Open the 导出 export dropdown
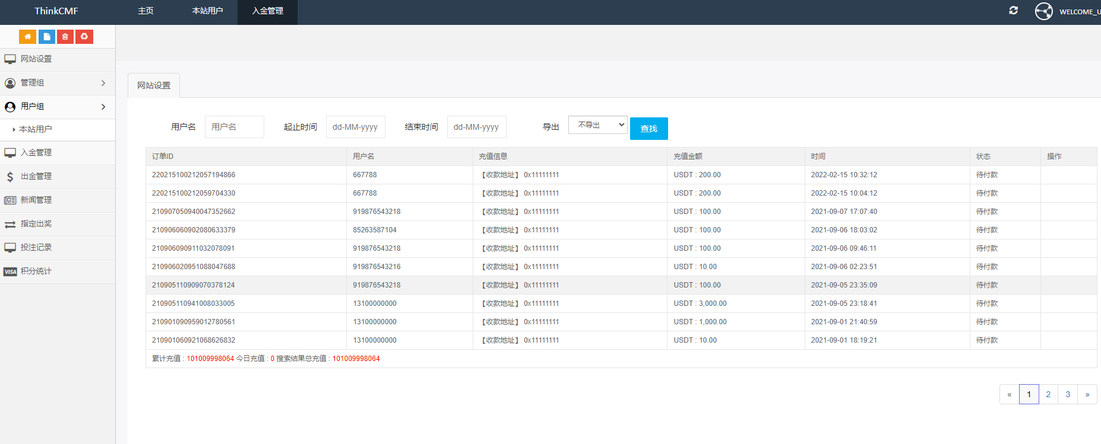 (597, 125)
